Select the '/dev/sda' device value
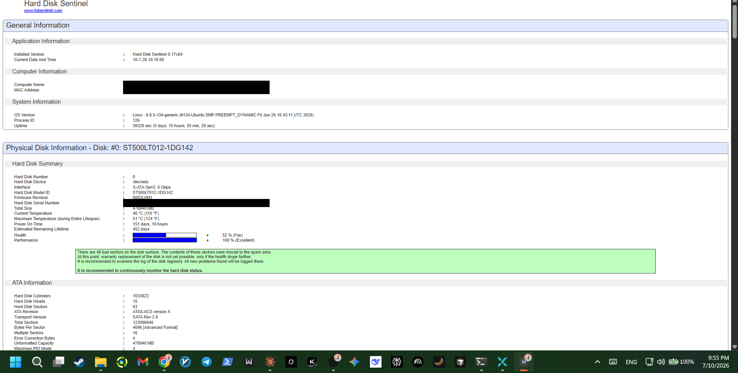 pos(140,182)
